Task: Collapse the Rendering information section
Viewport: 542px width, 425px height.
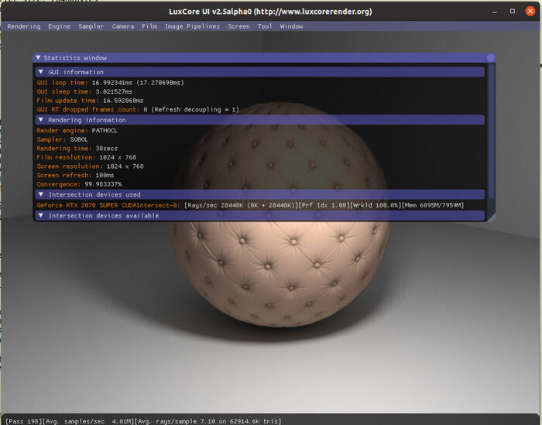Action: point(42,120)
